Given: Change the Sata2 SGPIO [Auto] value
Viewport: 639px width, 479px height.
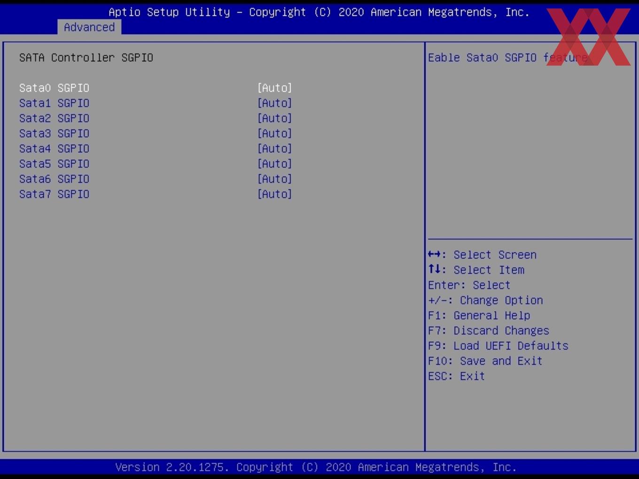Looking at the screenshot, I should [x=275, y=118].
